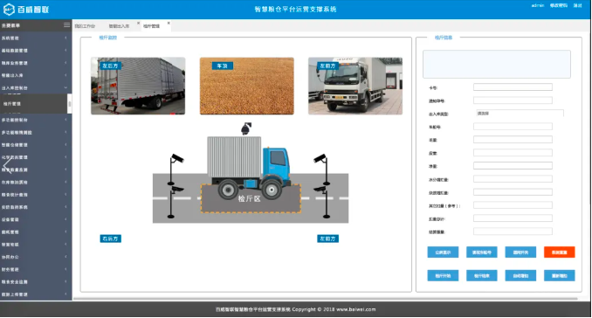The width and height of the screenshot is (592, 318).
Task: Click the 退出 logout link
Action: [578, 5]
